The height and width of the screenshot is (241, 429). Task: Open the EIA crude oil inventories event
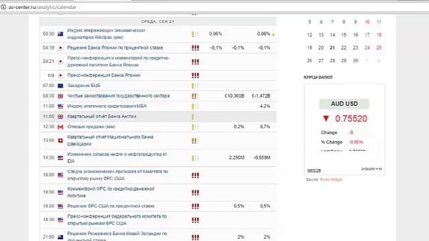point(117,158)
